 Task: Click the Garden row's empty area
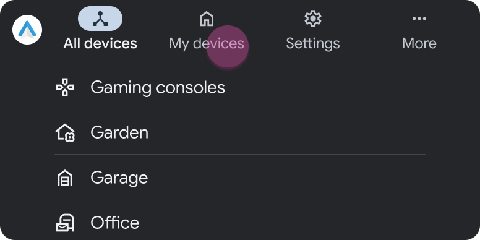click(287, 132)
